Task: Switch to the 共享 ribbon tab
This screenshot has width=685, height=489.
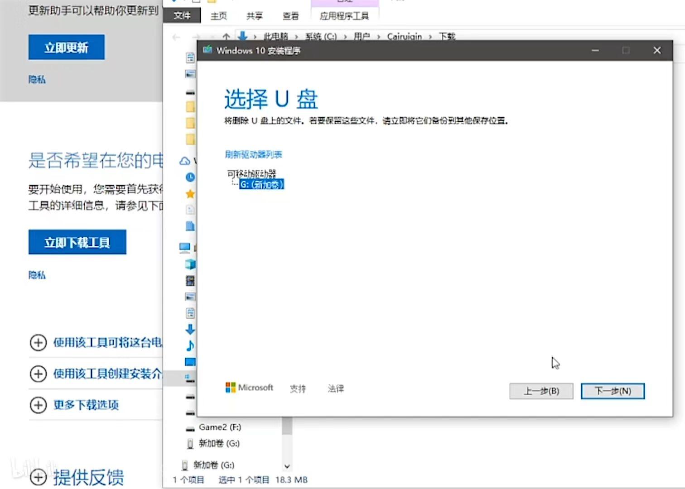Action: pos(255,16)
